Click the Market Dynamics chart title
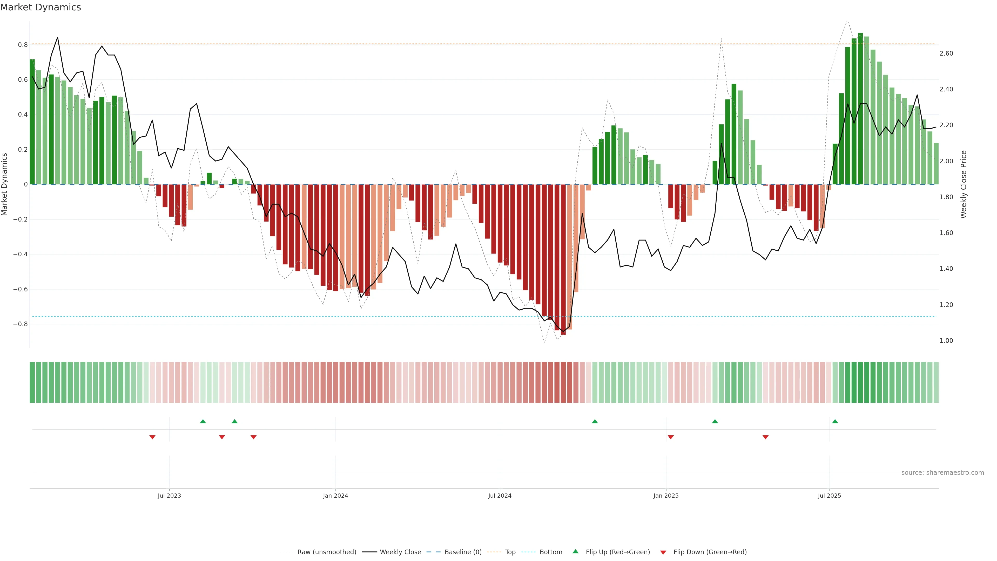The width and height of the screenshot is (997, 561). 41,7
